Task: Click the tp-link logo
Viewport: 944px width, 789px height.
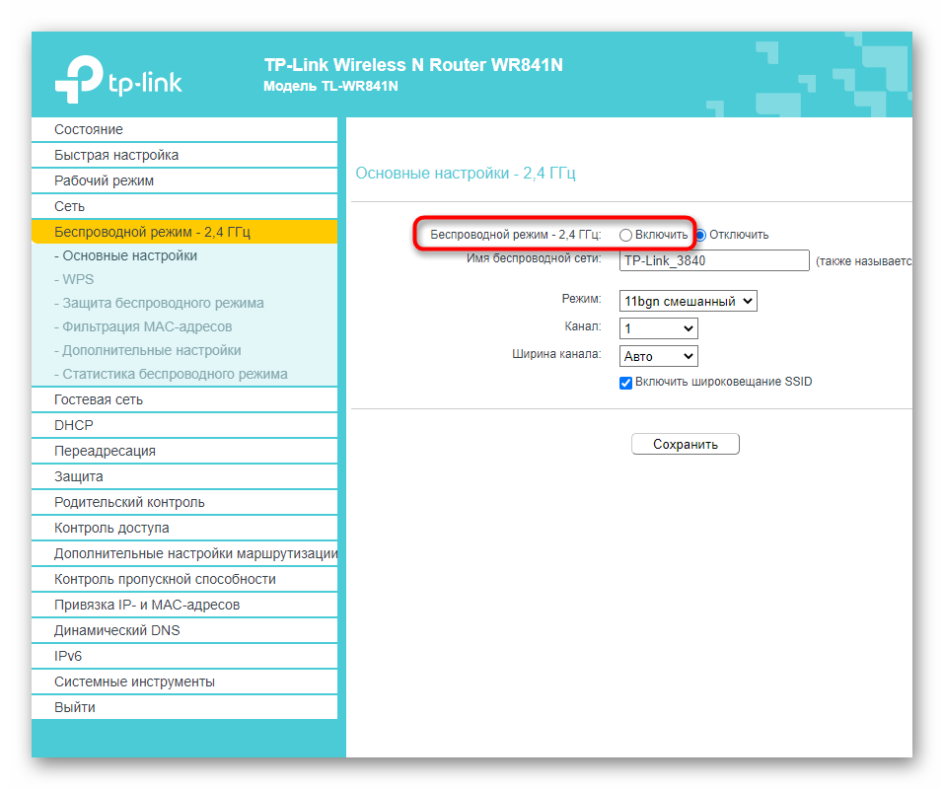Action: [118, 80]
